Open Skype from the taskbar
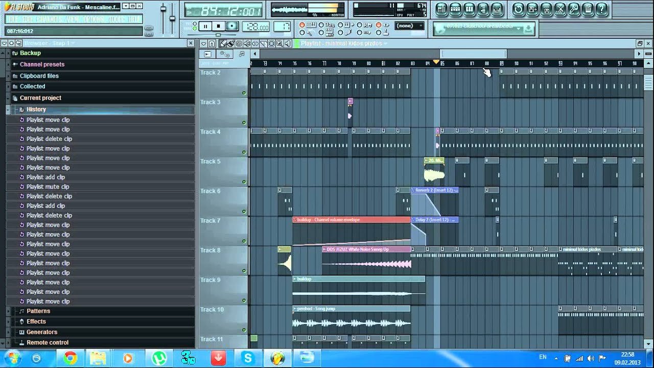Viewport: 654px width, 368px height. (249, 358)
